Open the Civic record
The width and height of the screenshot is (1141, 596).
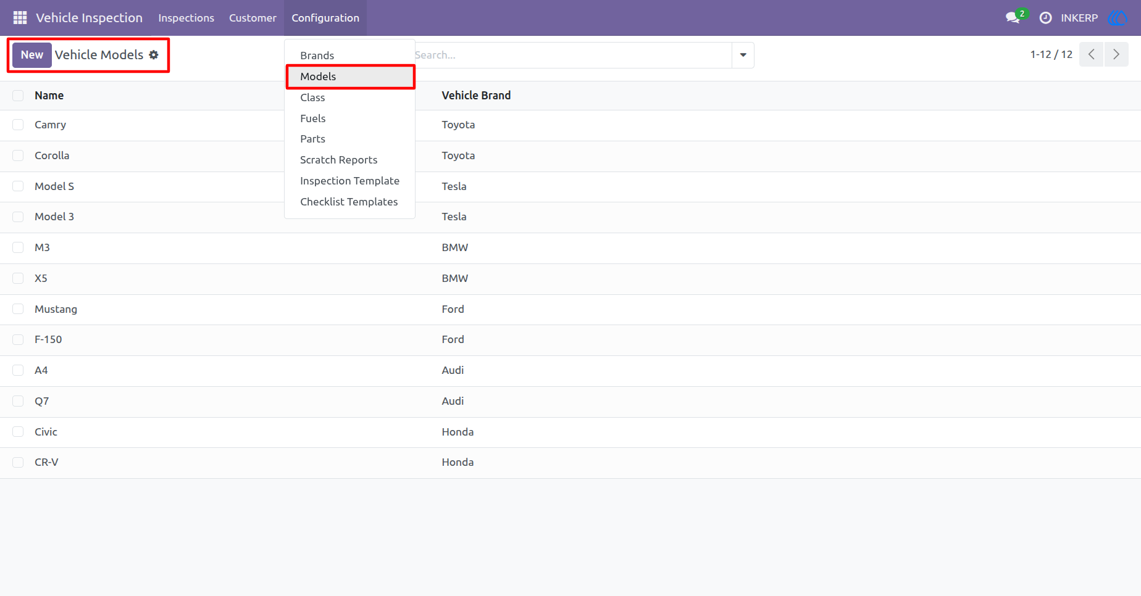pos(46,432)
